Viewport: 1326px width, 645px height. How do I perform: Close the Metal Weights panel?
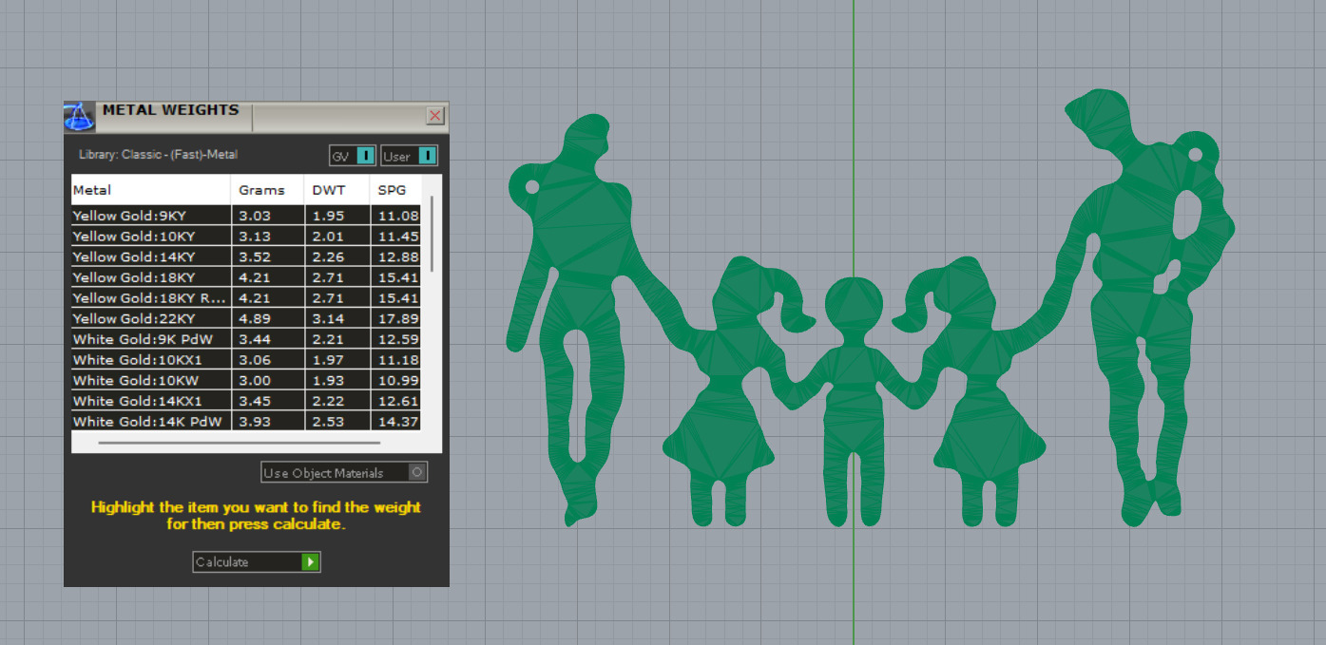pyautogui.click(x=435, y=116)
